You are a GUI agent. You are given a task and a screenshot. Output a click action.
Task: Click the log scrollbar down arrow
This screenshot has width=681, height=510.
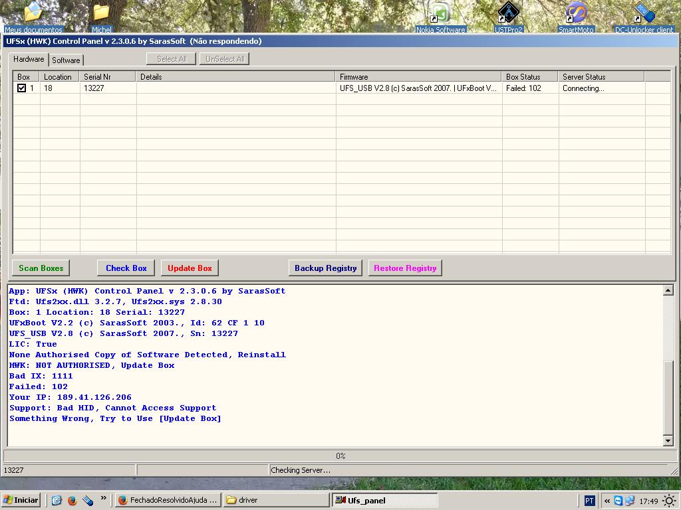668,441
